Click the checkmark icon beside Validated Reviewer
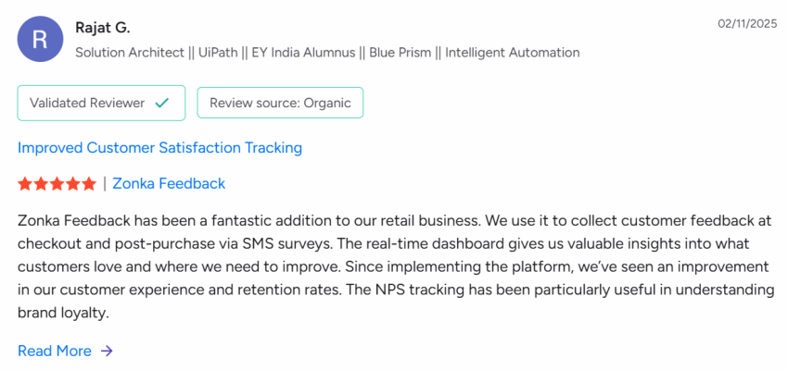This screenshot has height=370, width=788. coord(162,103)
